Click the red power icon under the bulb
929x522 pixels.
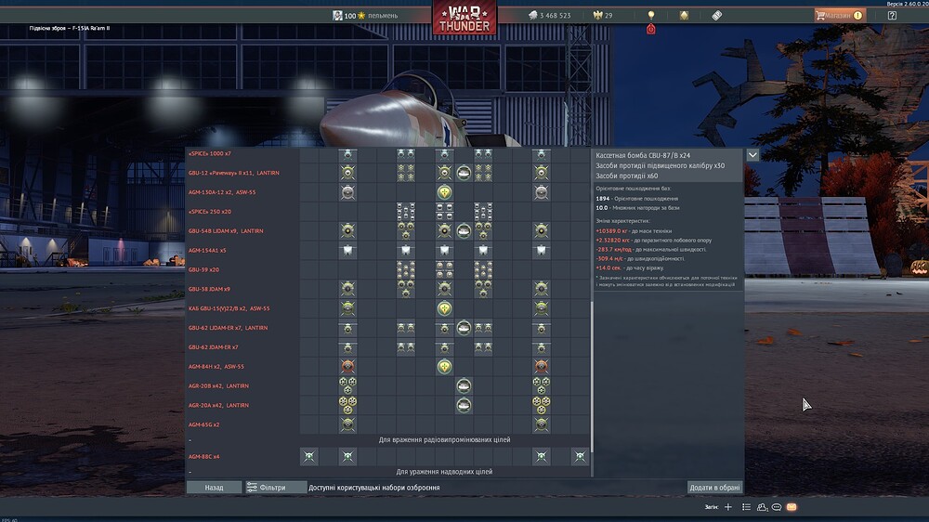point(650,29)
